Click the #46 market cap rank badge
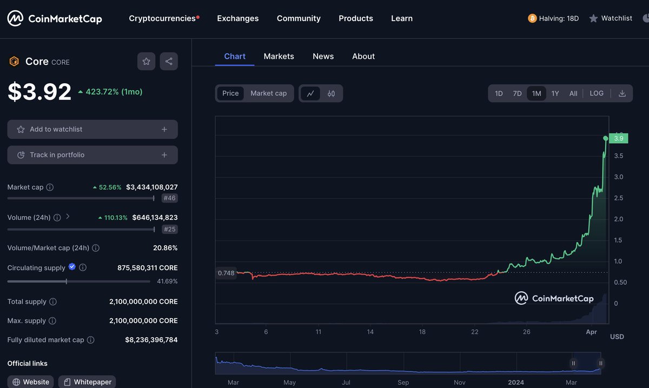The height and width of the screenshot is (388, 649). point(169,198)
